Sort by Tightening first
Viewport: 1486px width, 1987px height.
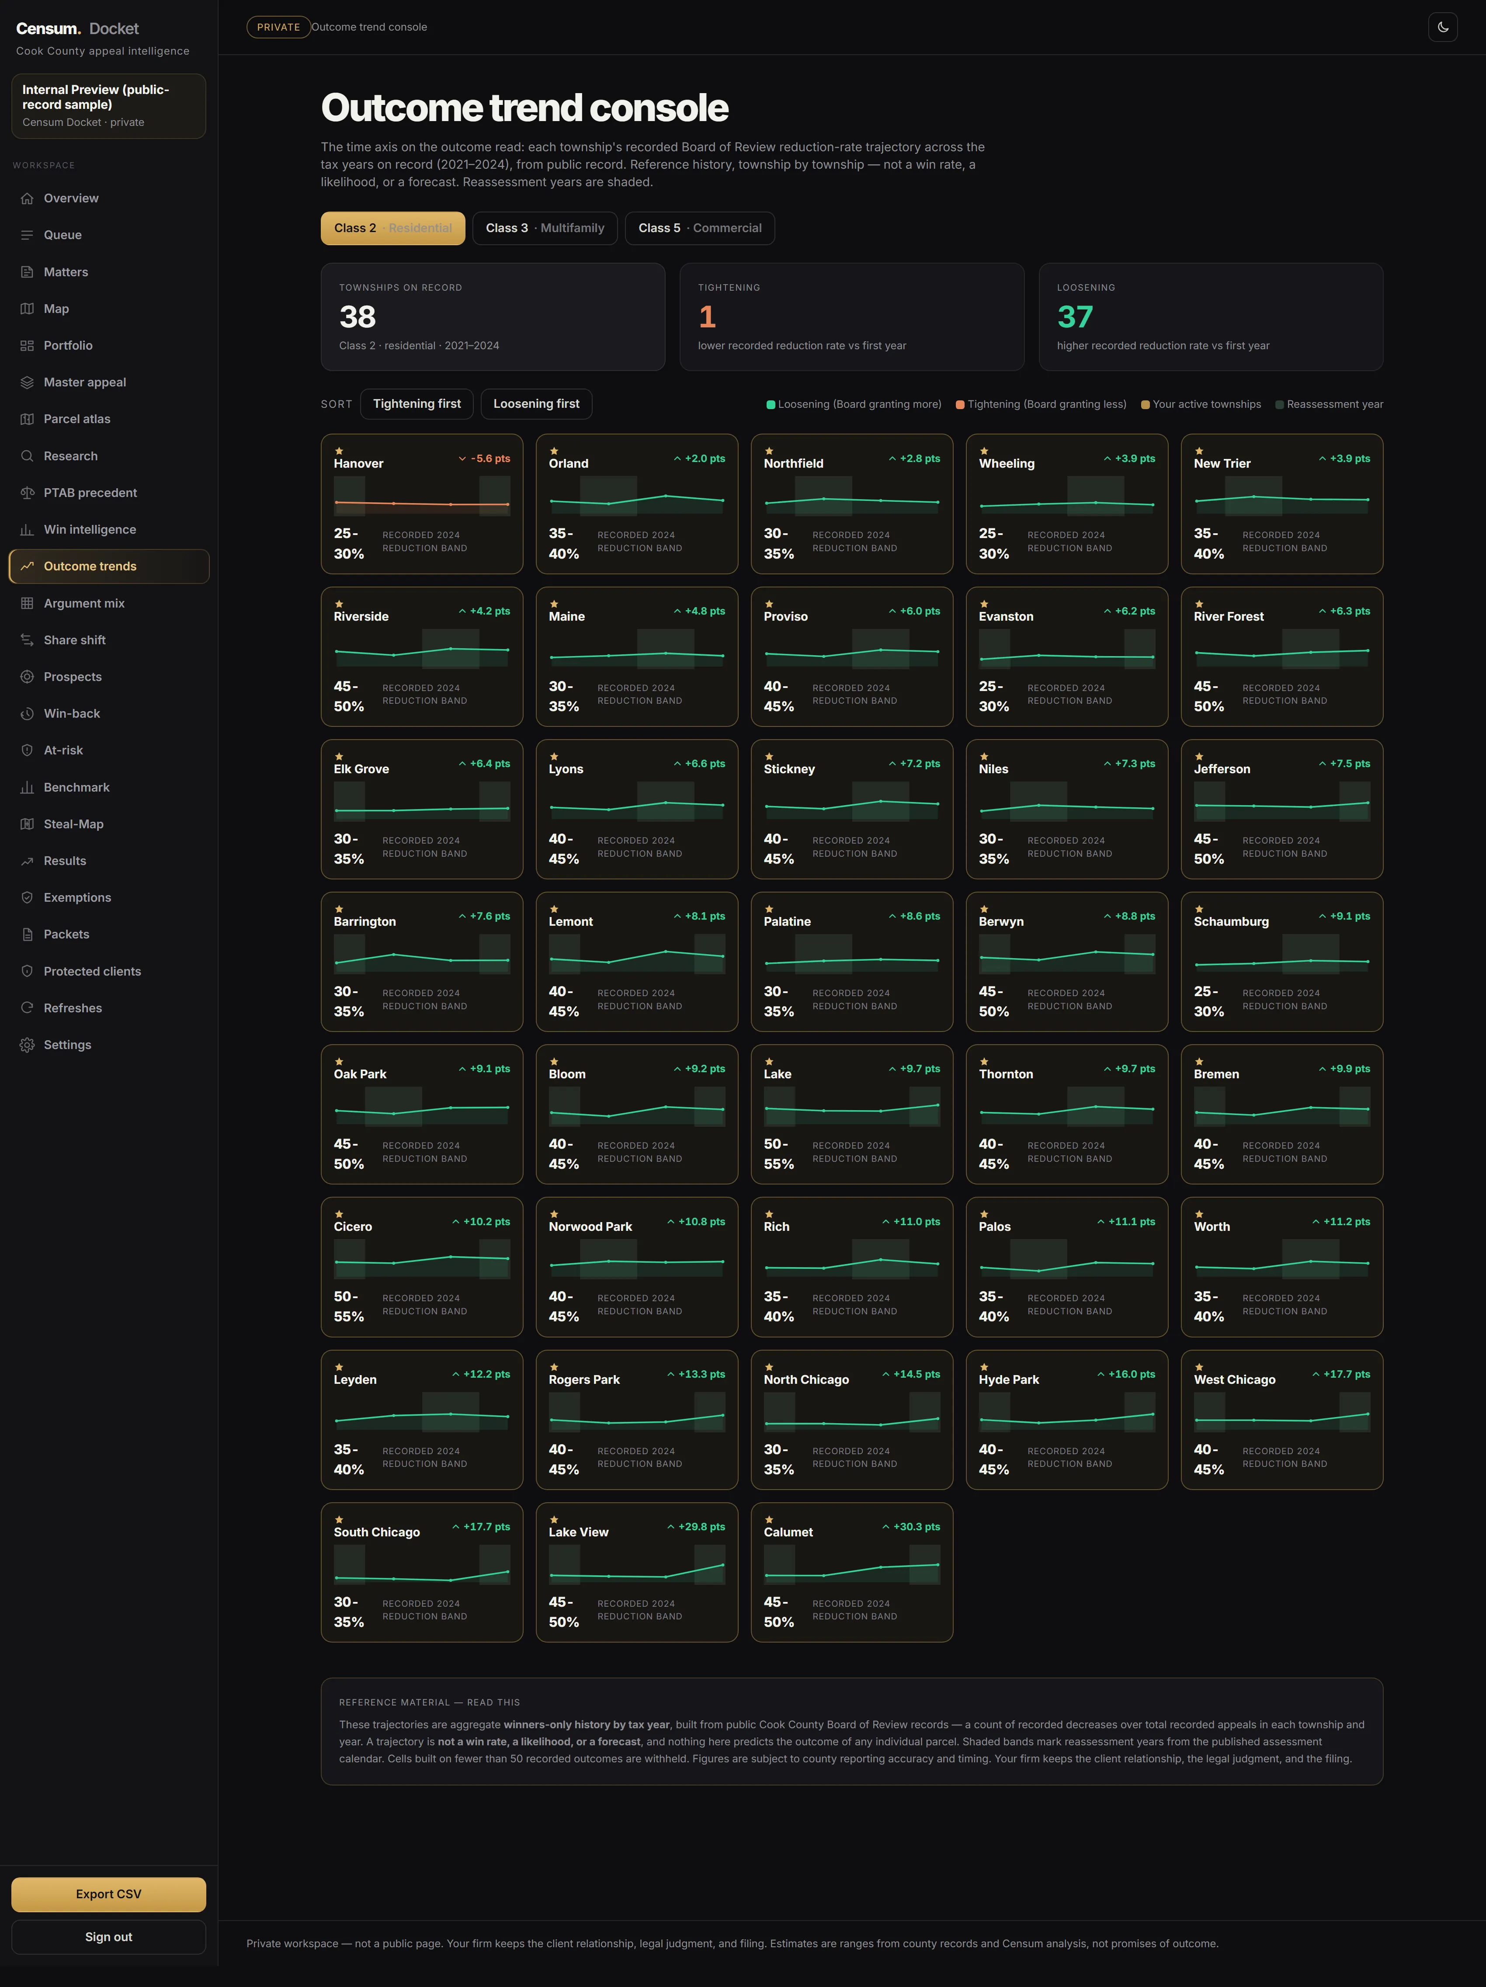coord(417,404)
